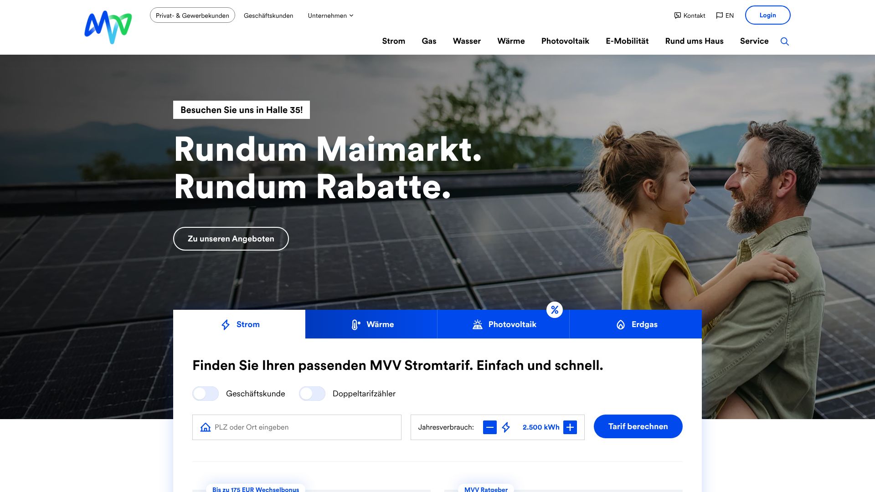Open the Rund ums Haus menu
Screen dimensions: 875x492
coord(694,41)
